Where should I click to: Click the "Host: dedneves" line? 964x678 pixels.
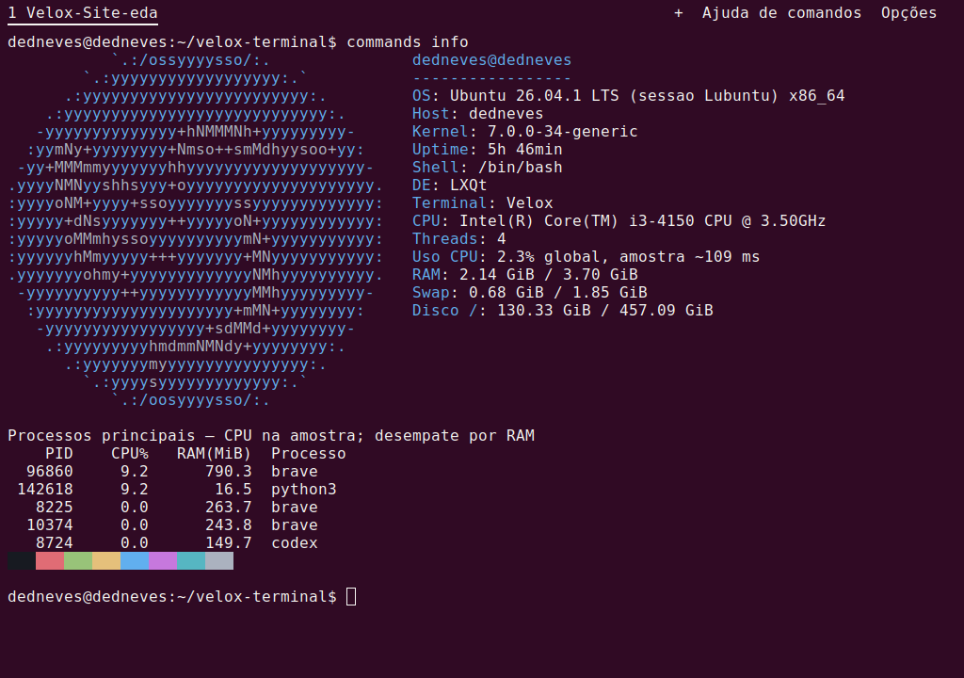tap(477, 114)
